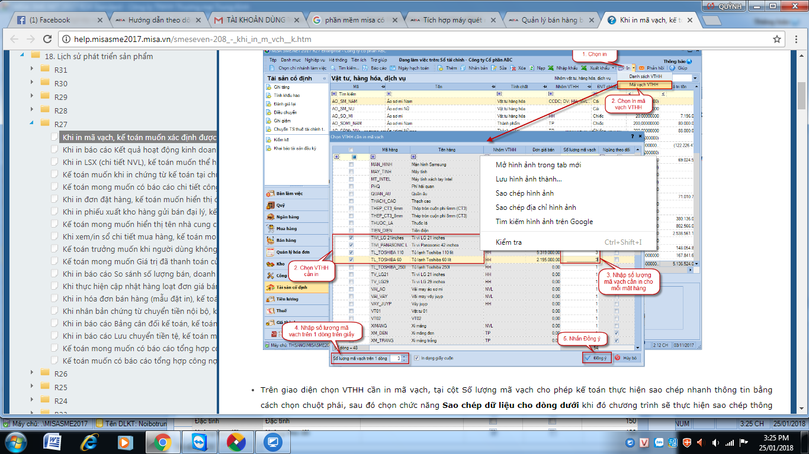Open Microsoft Word from the taskbar

[x=53, y=442]
